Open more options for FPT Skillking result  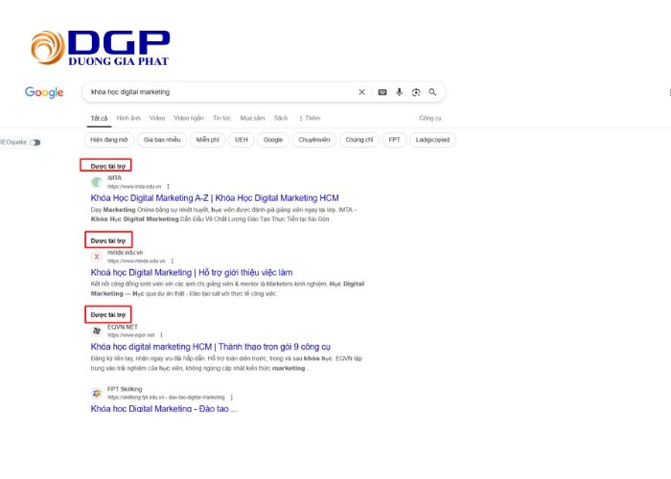click(232, 398)
